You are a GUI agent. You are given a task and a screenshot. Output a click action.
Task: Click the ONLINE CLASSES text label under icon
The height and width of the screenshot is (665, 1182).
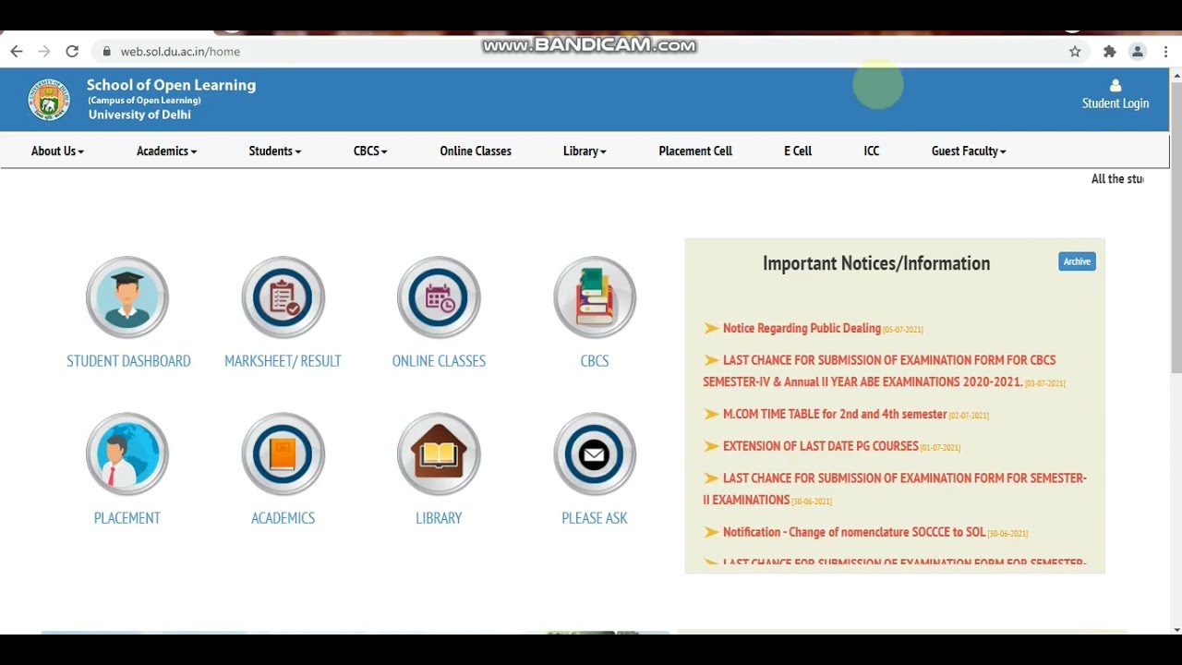coord(439,361)
